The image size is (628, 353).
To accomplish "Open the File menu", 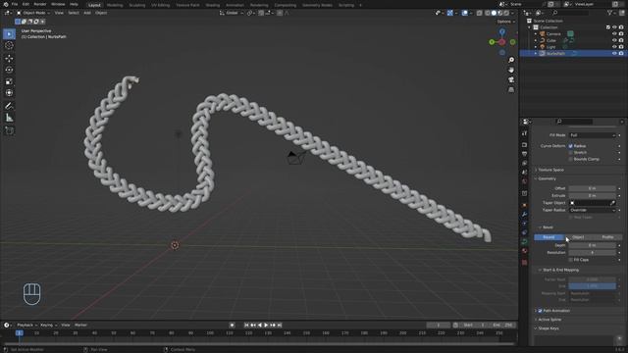I will tap(15, 4).
